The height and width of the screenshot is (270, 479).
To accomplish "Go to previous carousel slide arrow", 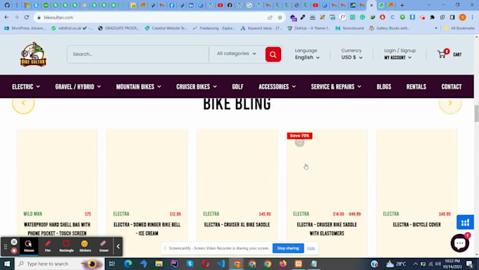I will 23,104.
